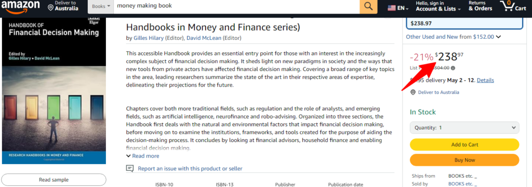Click the search field containing money making book
532x187 pixels.
(x=236, y=6)
